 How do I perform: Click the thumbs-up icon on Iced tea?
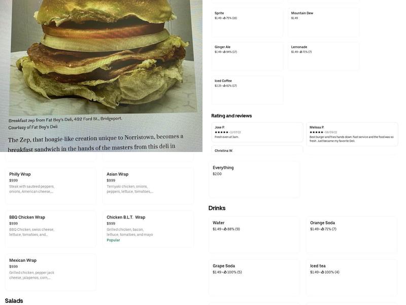[322, 272]
